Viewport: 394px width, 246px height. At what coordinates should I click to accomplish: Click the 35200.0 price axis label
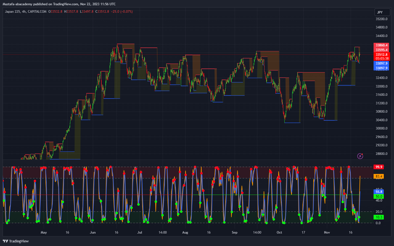coord(381,19)
